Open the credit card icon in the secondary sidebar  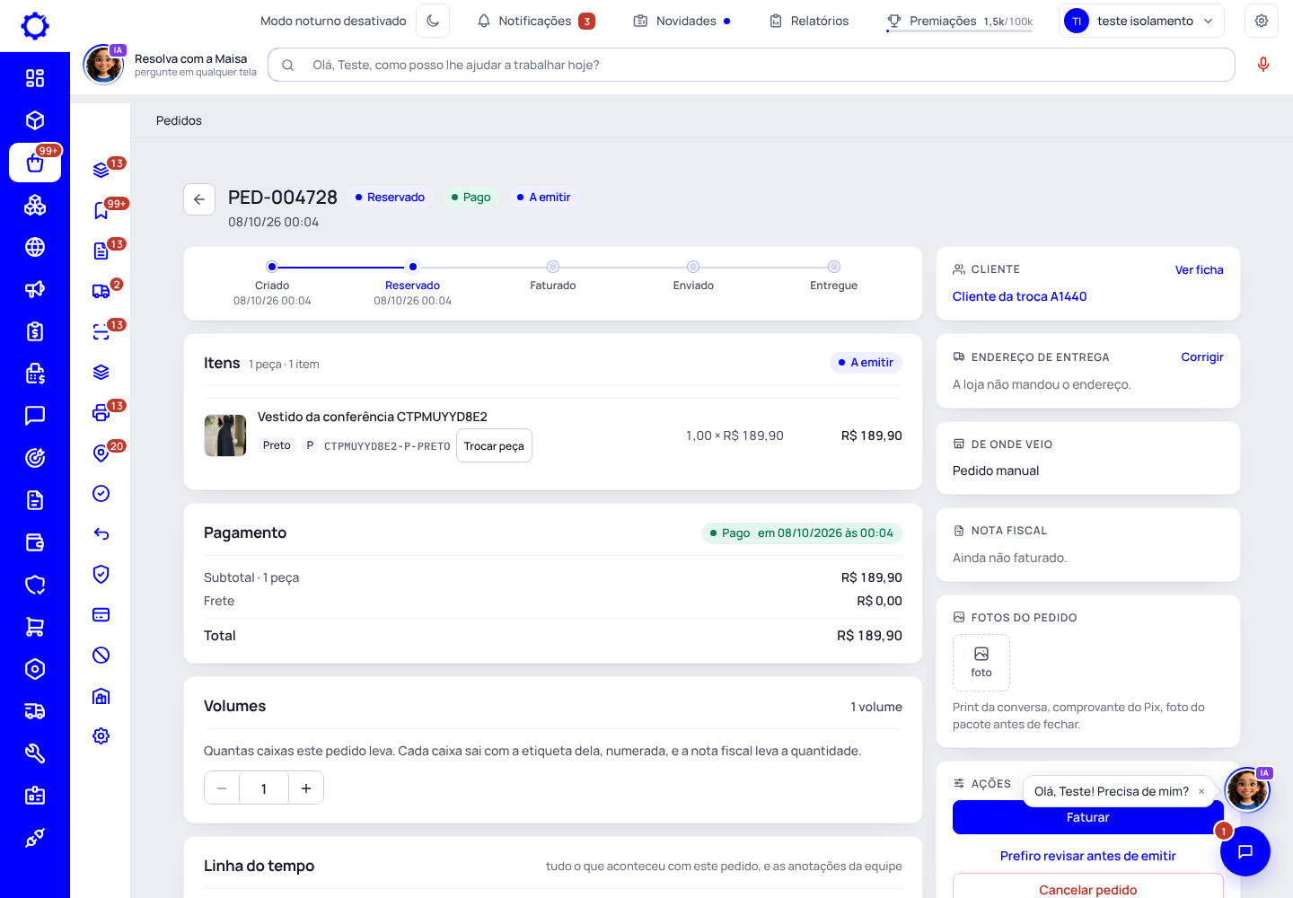tap(101, 614)
